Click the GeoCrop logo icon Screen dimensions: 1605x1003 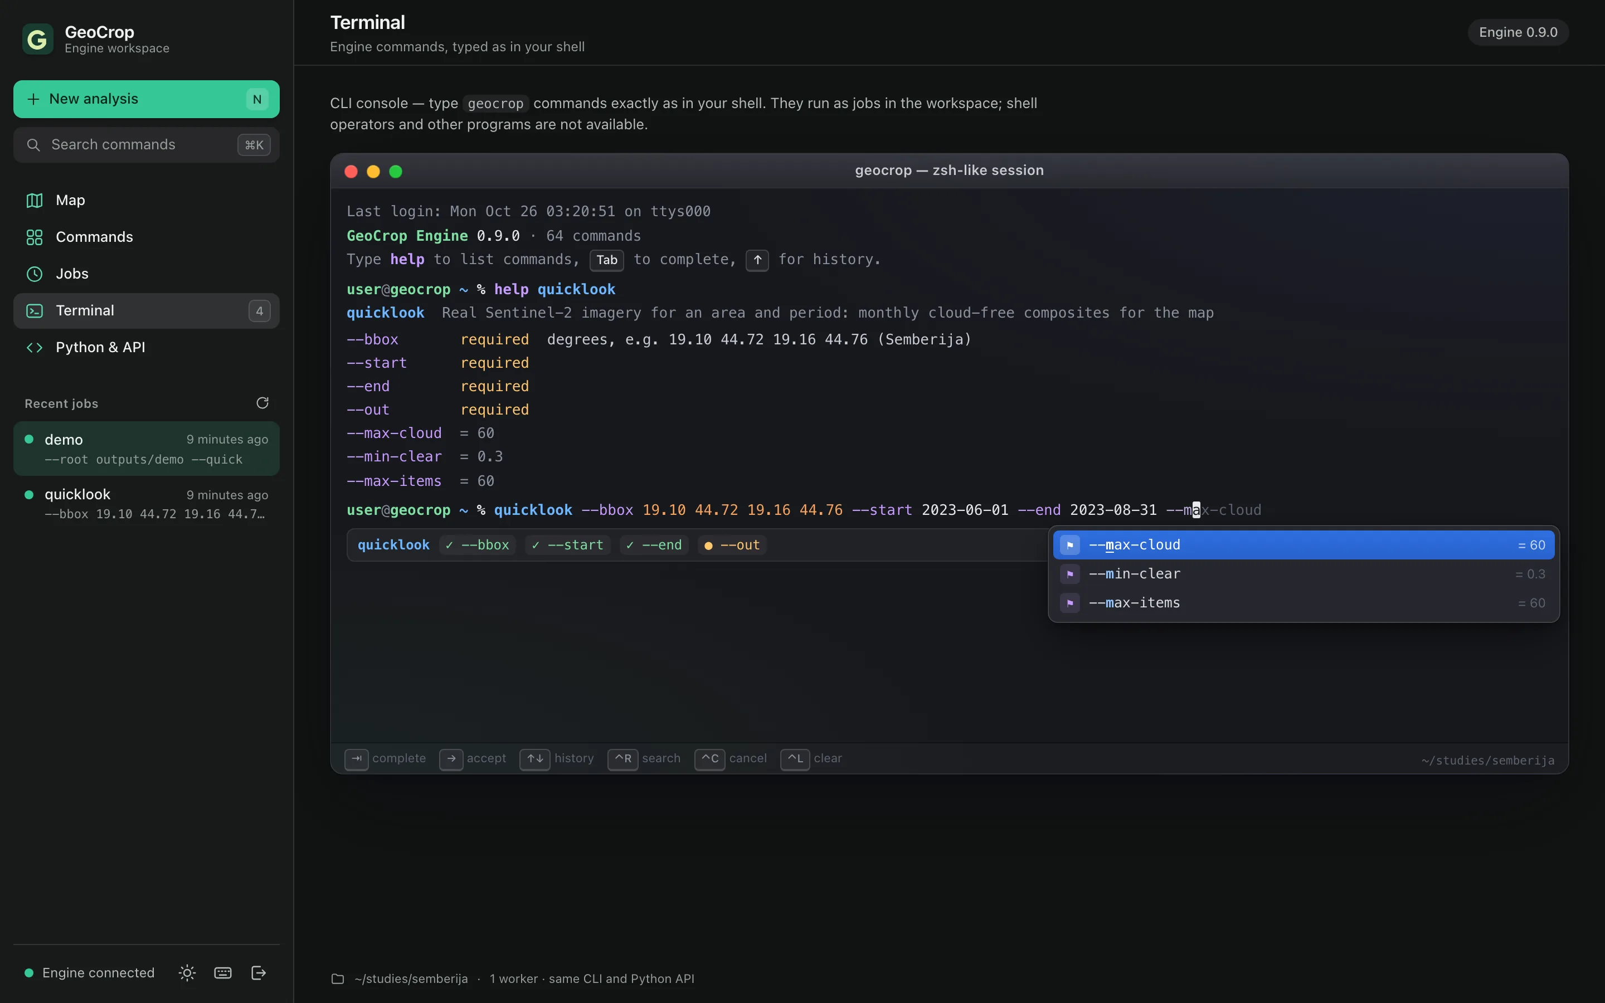pyautogui.click(x=38, y=39)
